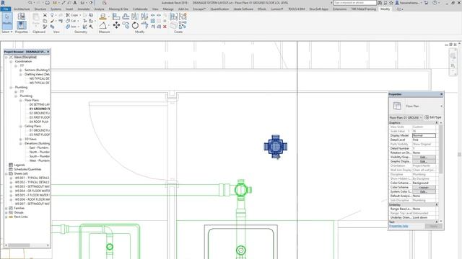Click the Edit Type button

432,117
